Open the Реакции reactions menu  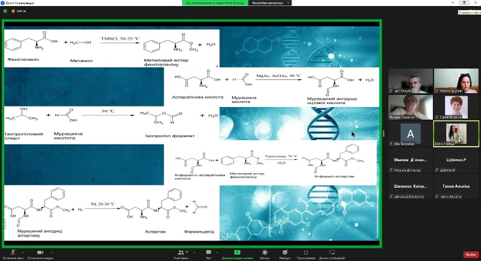pos(285,254)
